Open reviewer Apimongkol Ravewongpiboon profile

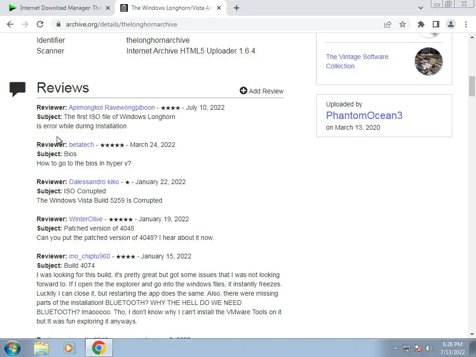[x=112, y=107]
